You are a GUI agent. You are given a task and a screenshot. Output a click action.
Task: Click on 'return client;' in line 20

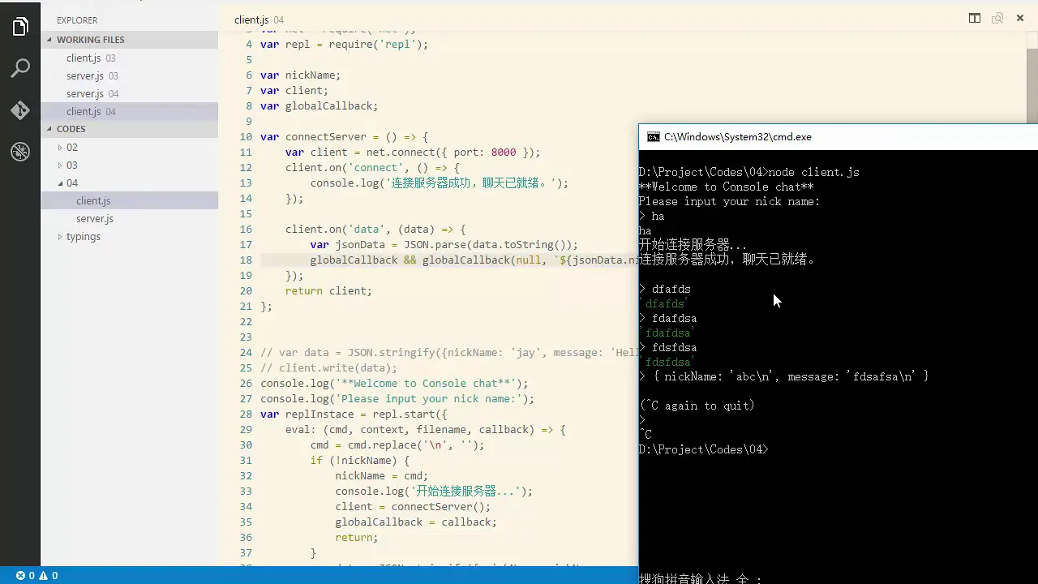328,291
